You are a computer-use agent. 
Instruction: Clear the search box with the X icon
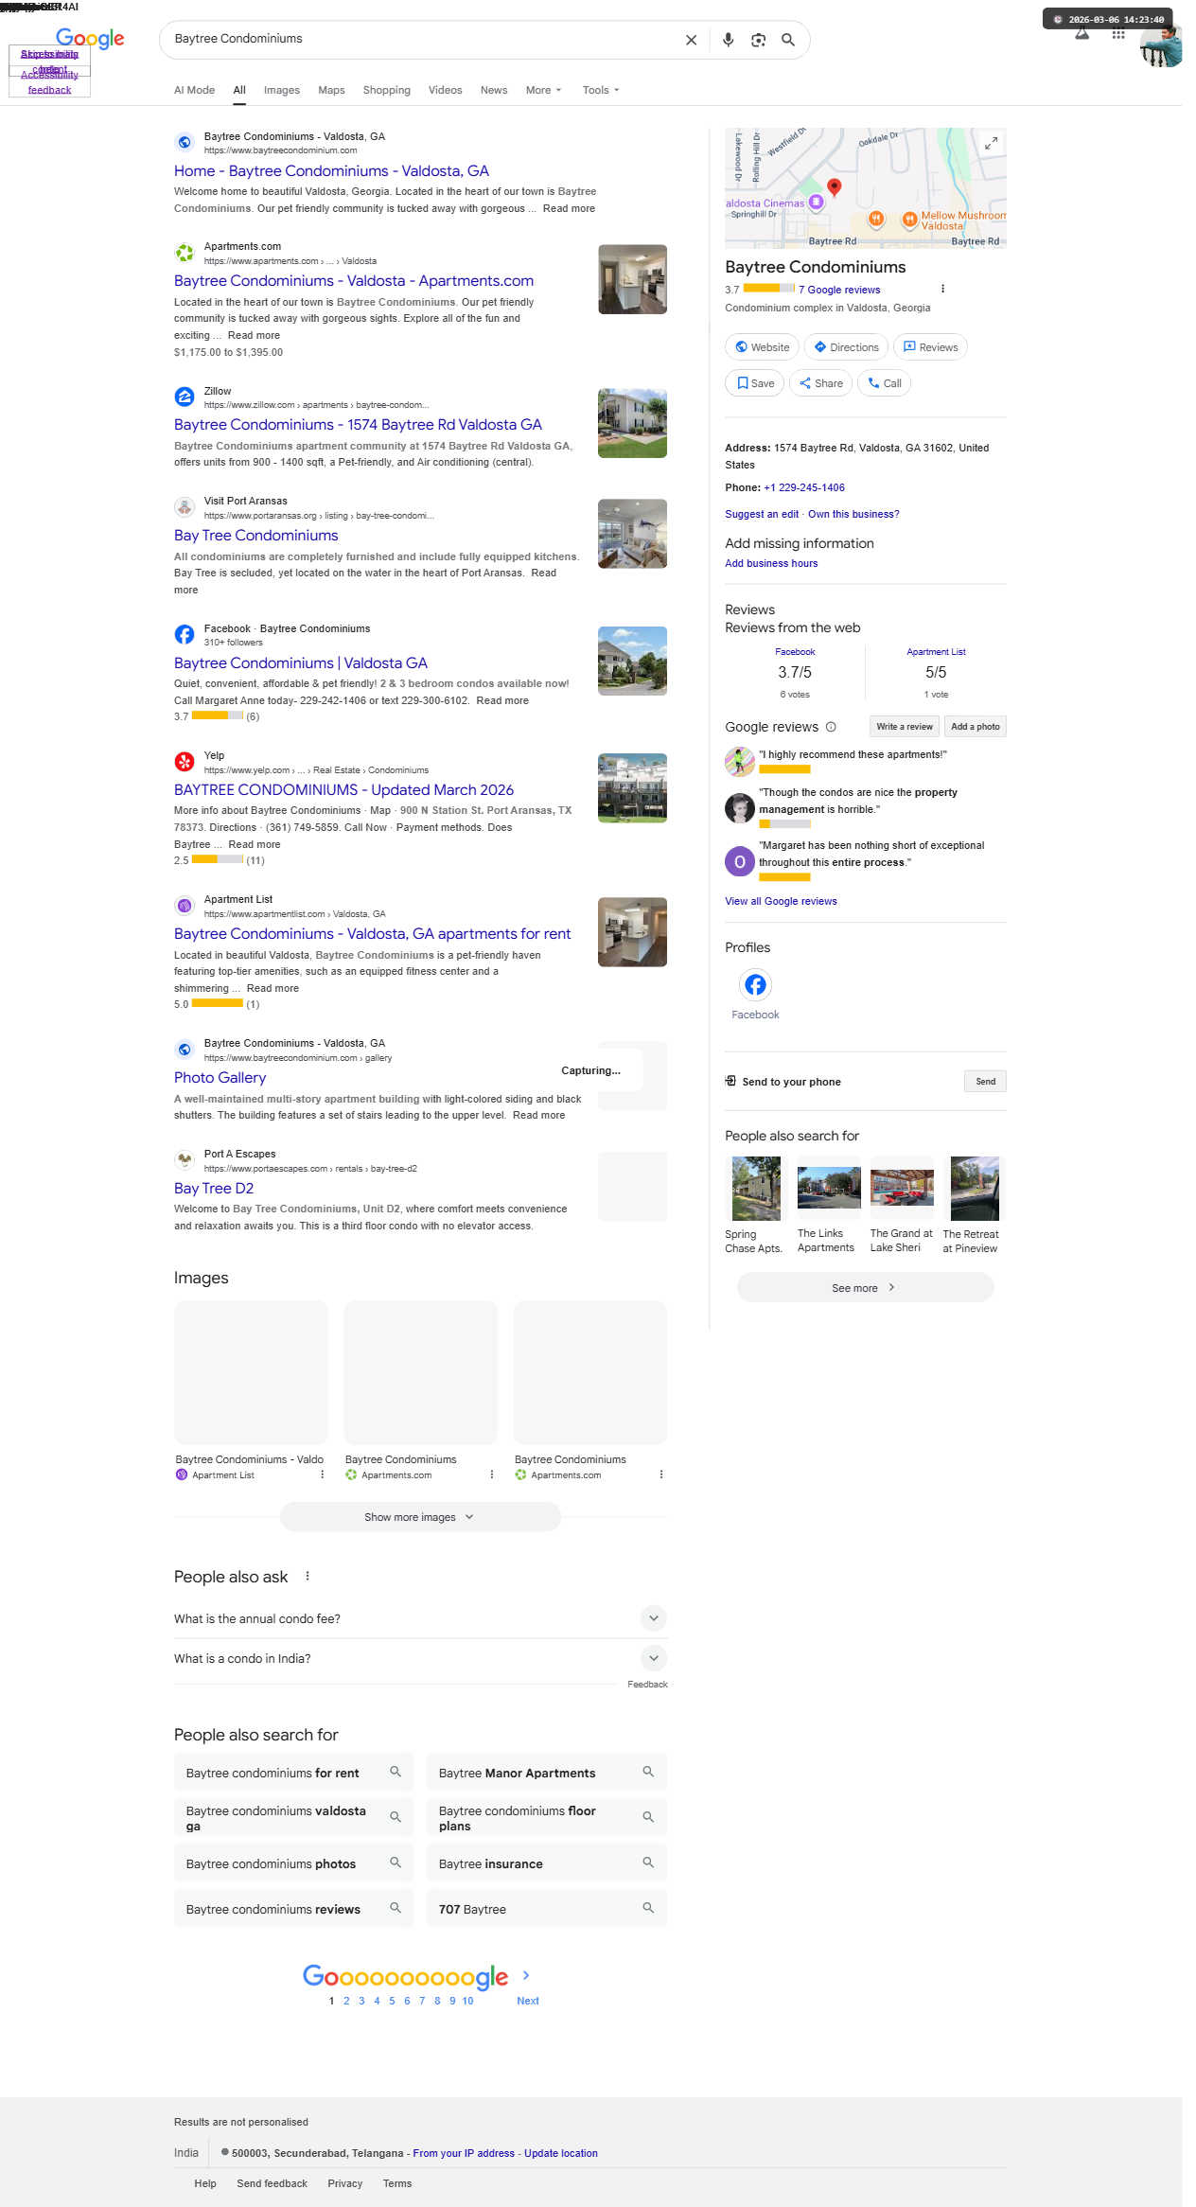pyautogui.click(x=691, y=40)
